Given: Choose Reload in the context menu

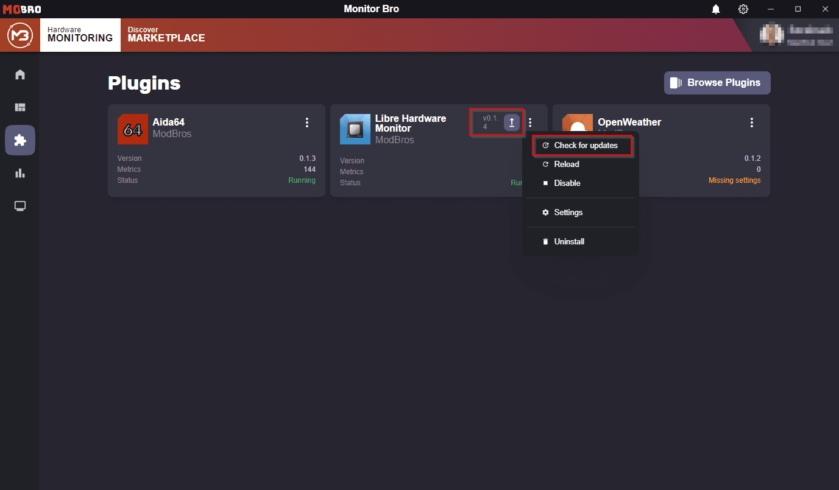Looking at the screenshot, I should [x=581, y=165].
